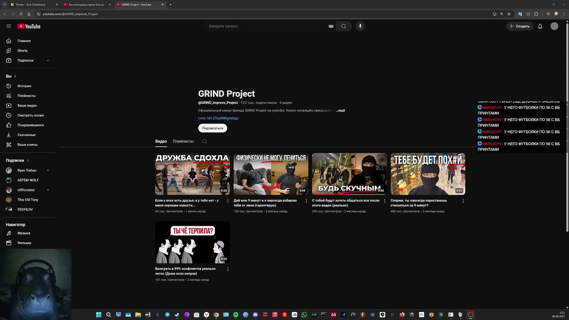Expand the Вы section chevron
Viewport: 569px width, 320px height.
pos(15,76)
